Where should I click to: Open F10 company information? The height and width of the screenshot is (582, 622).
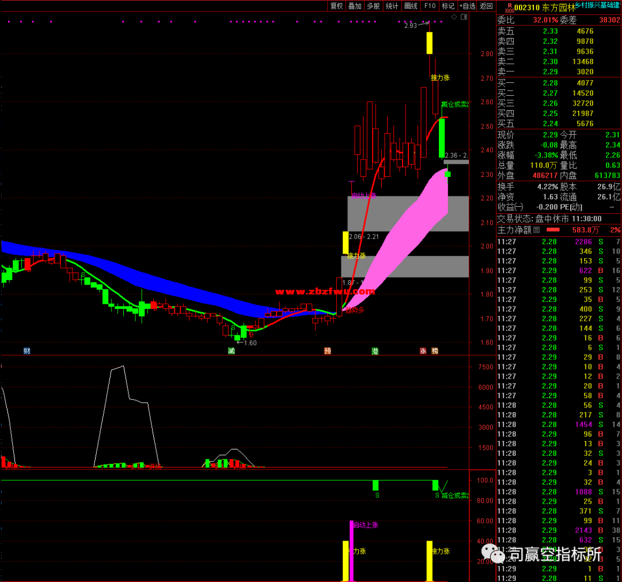click(430, 6)
